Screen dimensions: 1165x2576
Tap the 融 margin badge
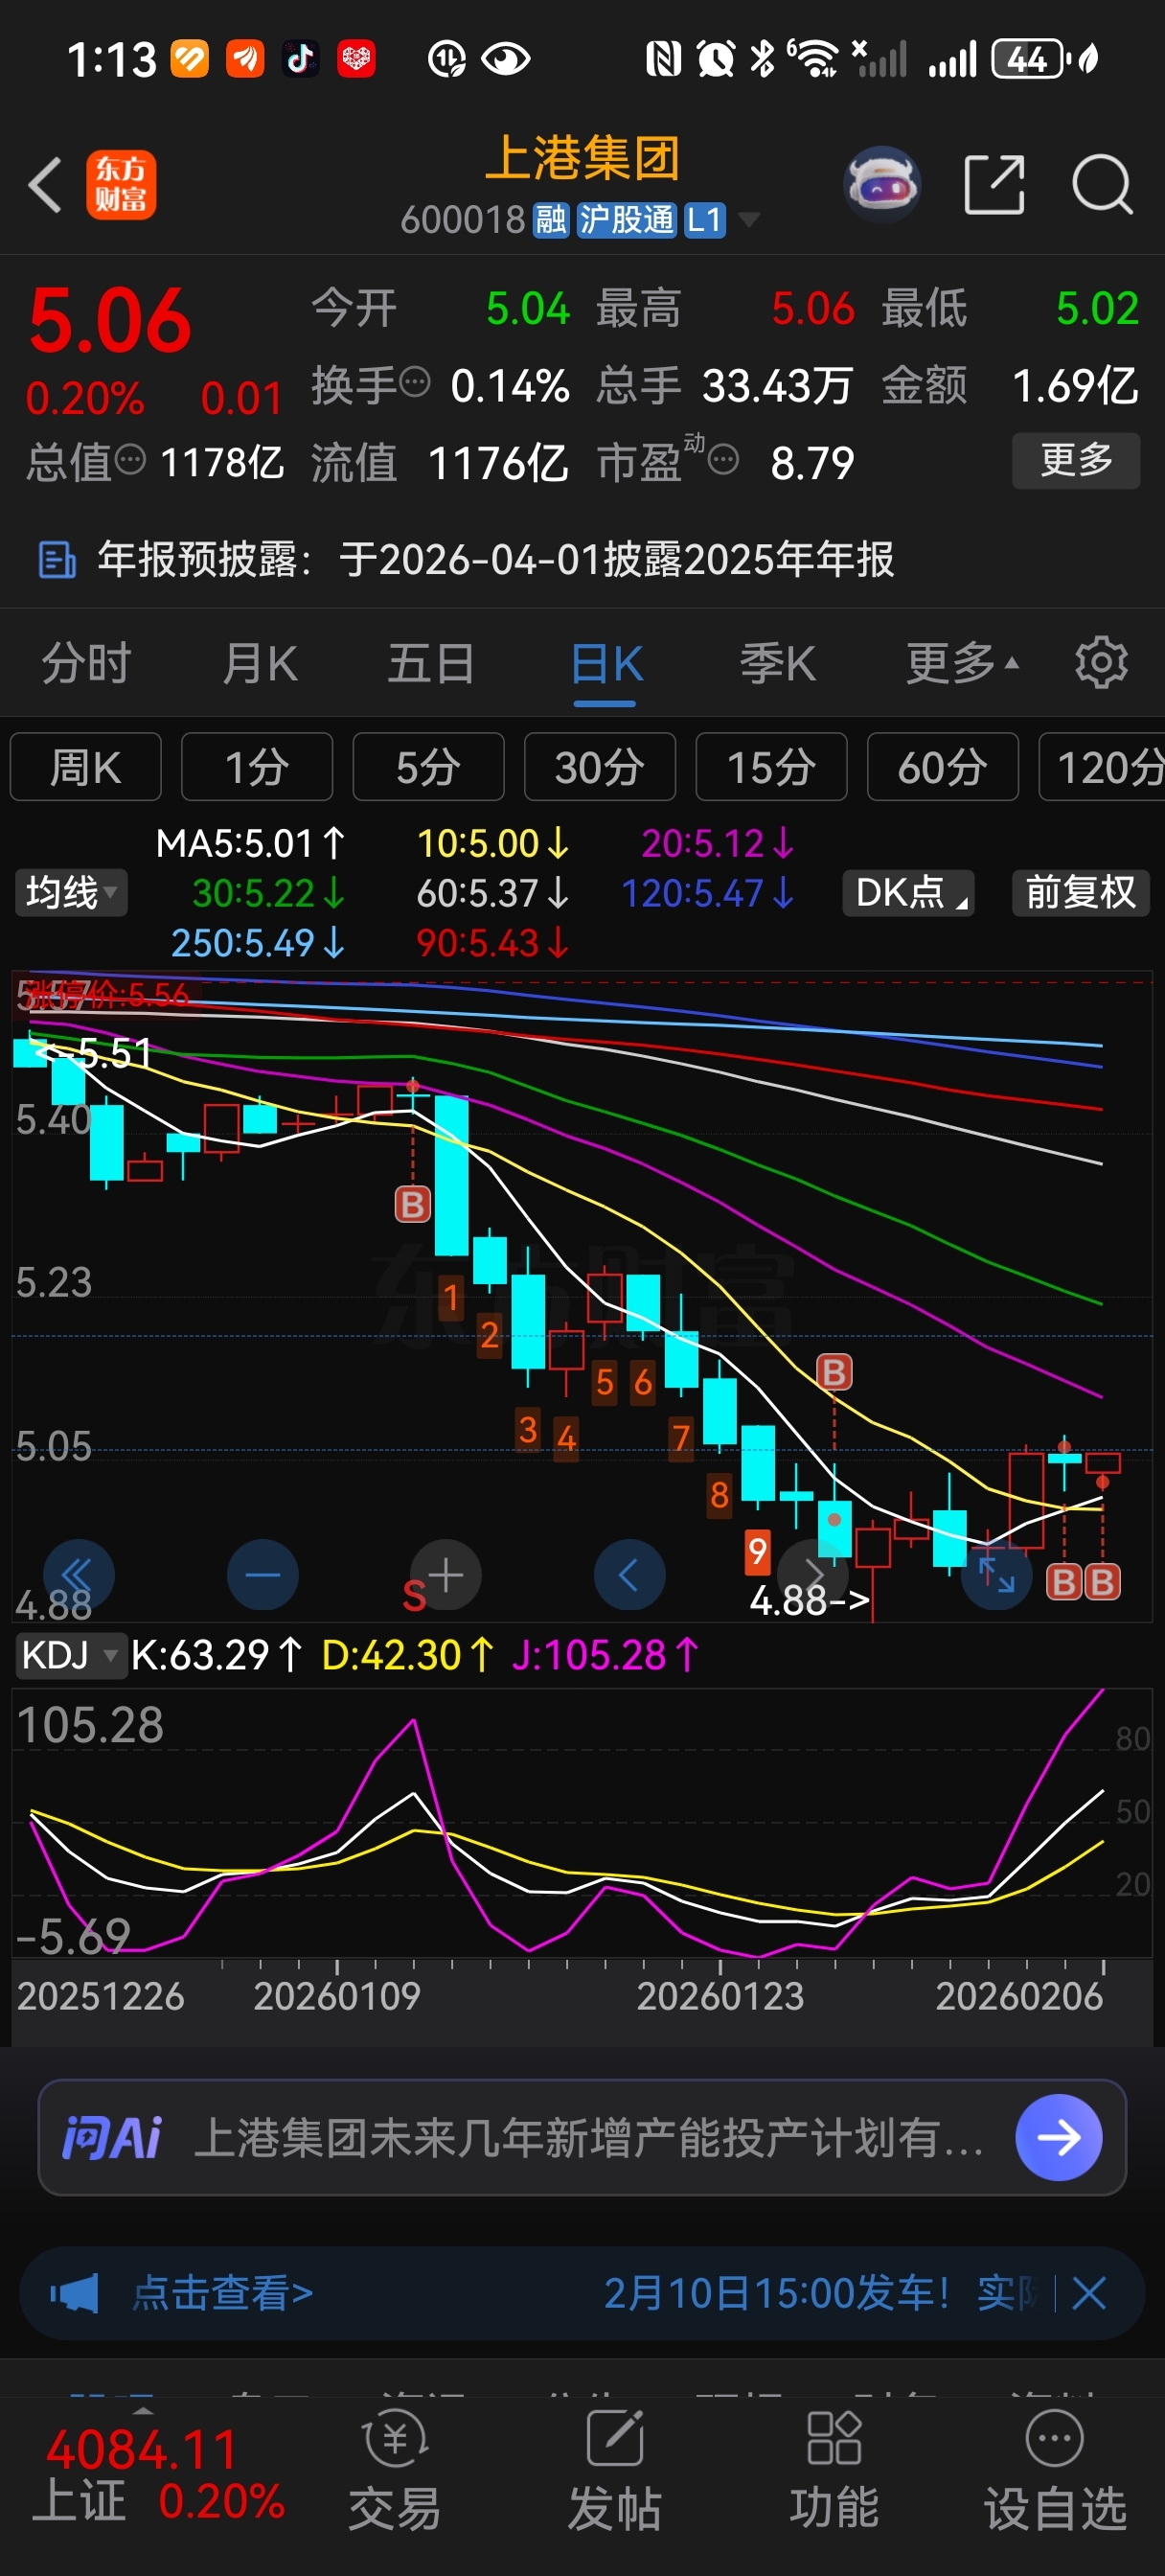tap(551, 220)
